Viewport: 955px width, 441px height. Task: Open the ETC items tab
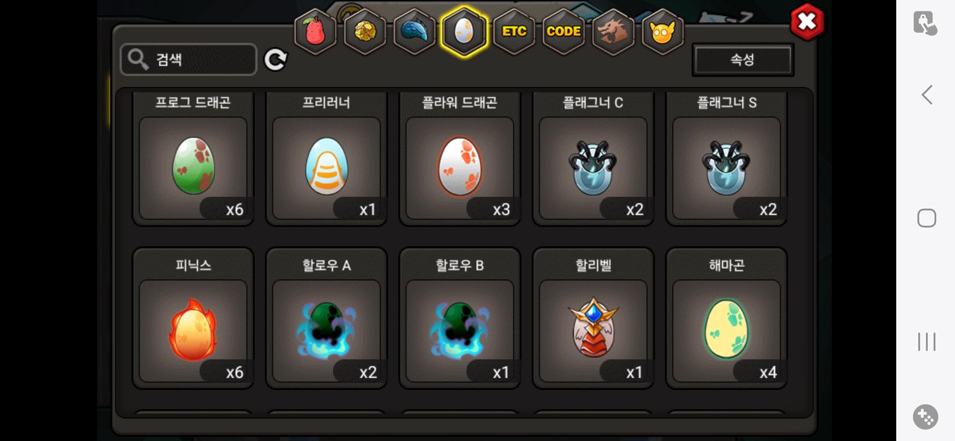tap(514, 32)
